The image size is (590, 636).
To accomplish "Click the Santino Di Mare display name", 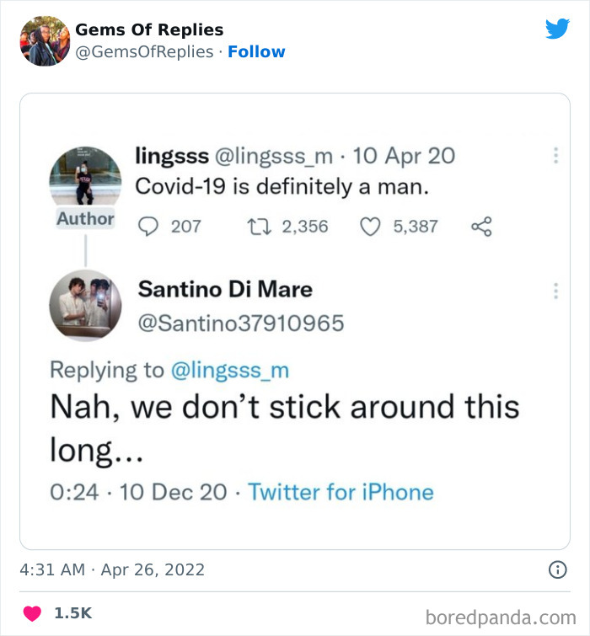I will click(225, 290).
